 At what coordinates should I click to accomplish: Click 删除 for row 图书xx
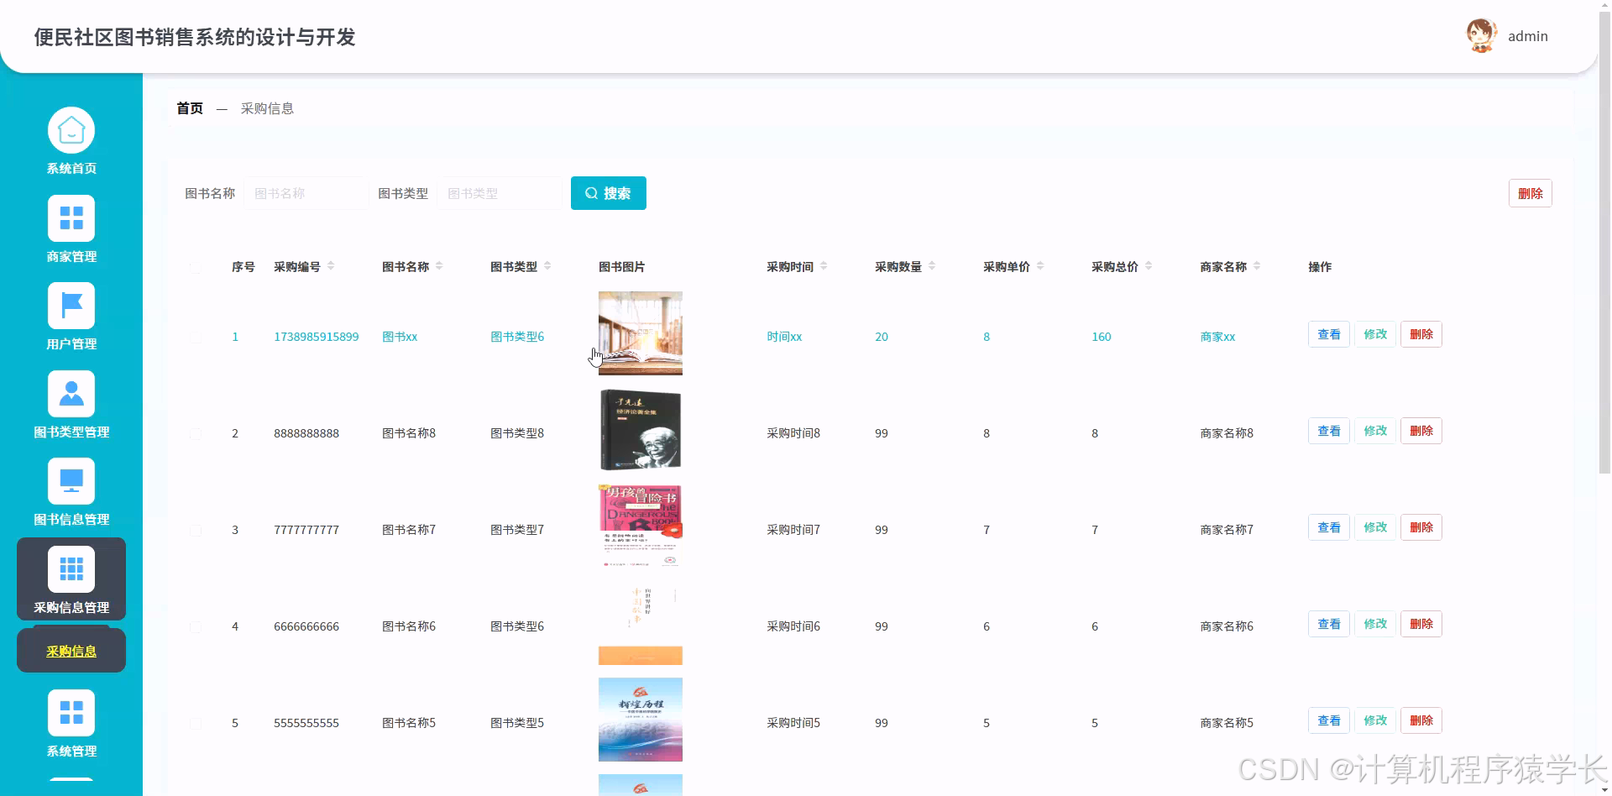(x=1421, y=334)
